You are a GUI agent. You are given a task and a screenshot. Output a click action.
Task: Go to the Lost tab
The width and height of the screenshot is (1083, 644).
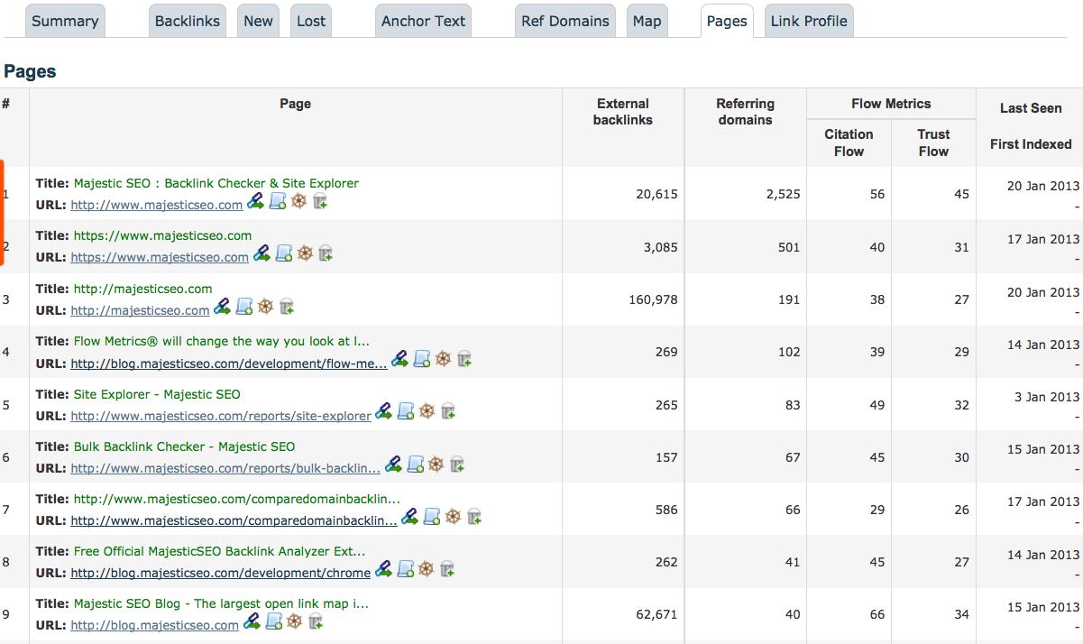tap(311, 21)
